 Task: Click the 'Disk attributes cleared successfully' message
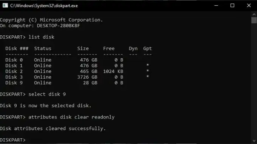point(53,129)
